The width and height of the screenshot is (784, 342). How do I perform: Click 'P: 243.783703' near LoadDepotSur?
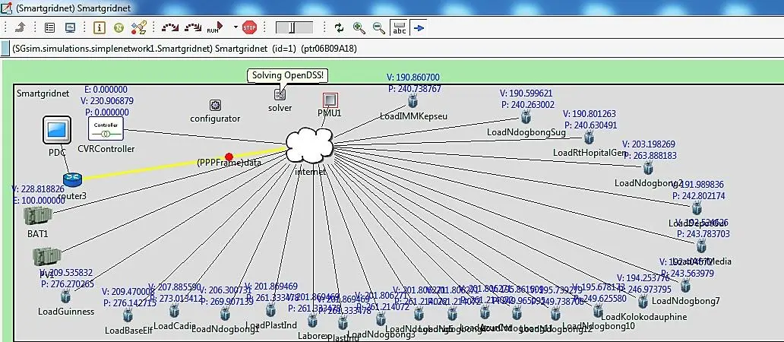[x=703, y=233]
